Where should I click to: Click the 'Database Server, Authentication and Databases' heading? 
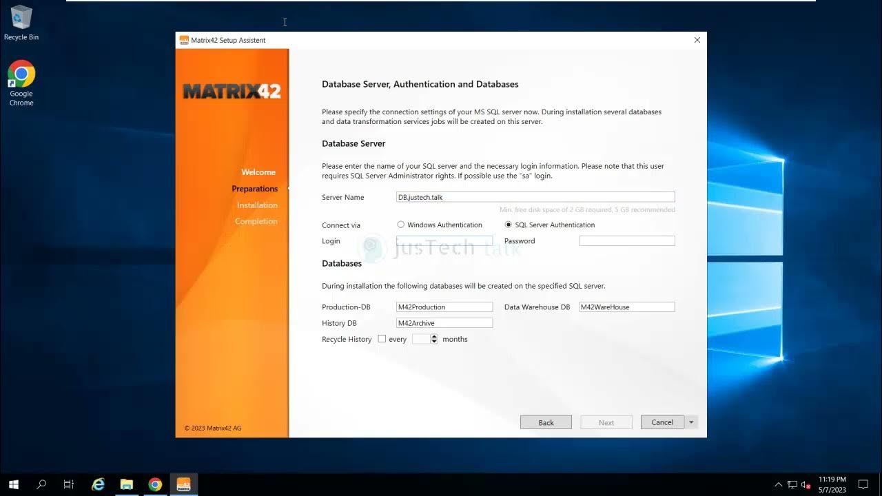point(420,84)
